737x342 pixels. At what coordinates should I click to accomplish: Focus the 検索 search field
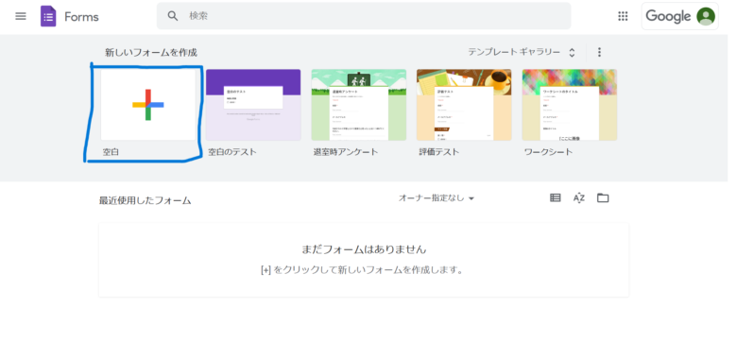click(x=364, y=16)
